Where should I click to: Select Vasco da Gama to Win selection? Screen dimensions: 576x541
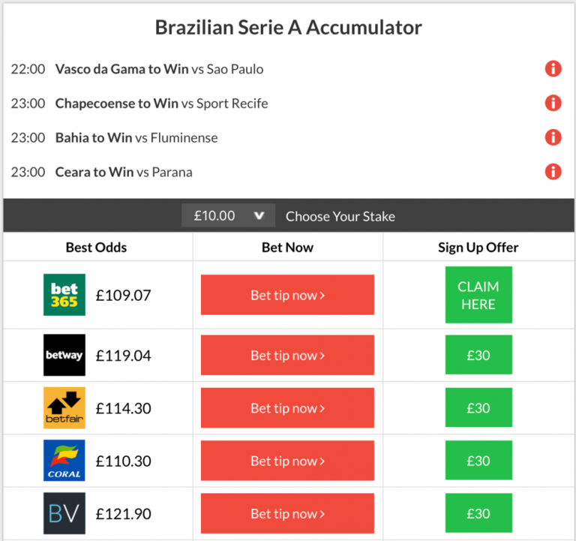[x=122, y=69]
